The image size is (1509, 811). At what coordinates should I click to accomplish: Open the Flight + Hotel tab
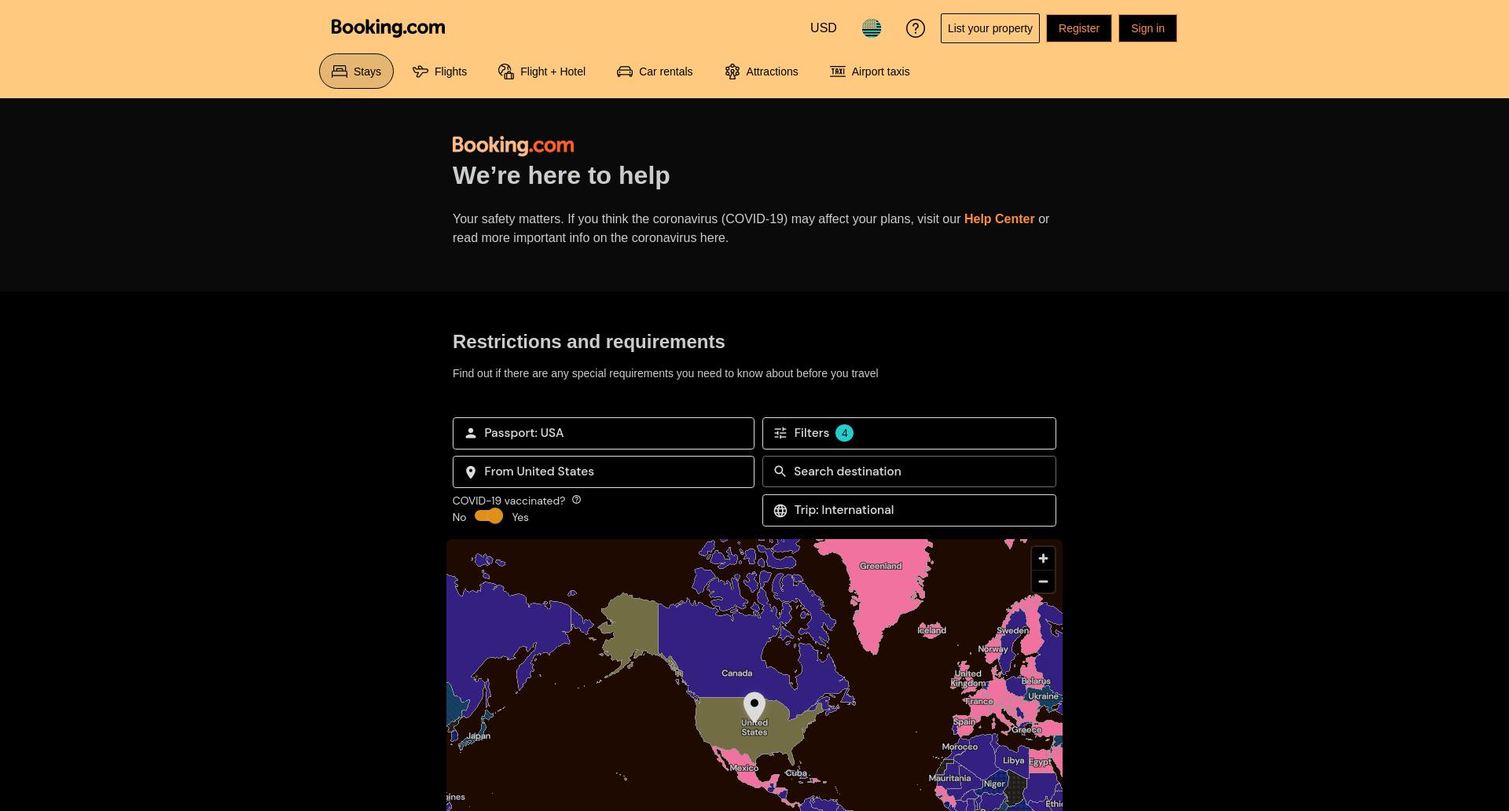click(542, 72)
